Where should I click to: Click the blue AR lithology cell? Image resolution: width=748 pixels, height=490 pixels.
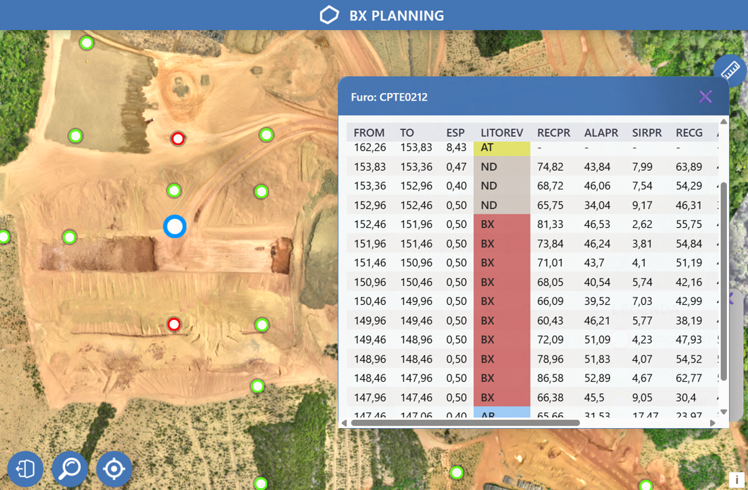click(501, 413)
